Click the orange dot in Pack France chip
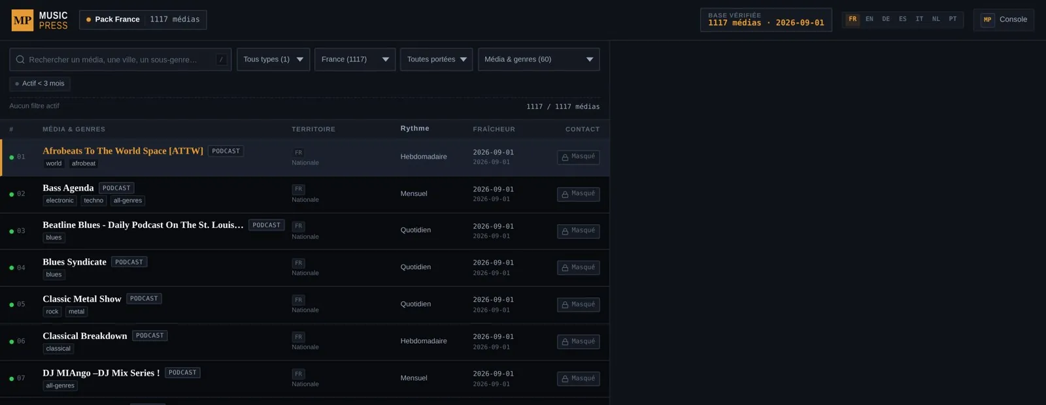 89,20
